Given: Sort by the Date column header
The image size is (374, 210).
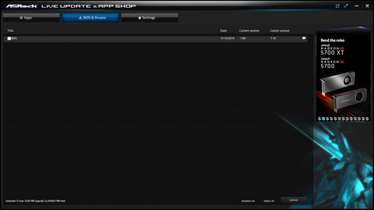Looking at the screenshot, I should point(223,31).
